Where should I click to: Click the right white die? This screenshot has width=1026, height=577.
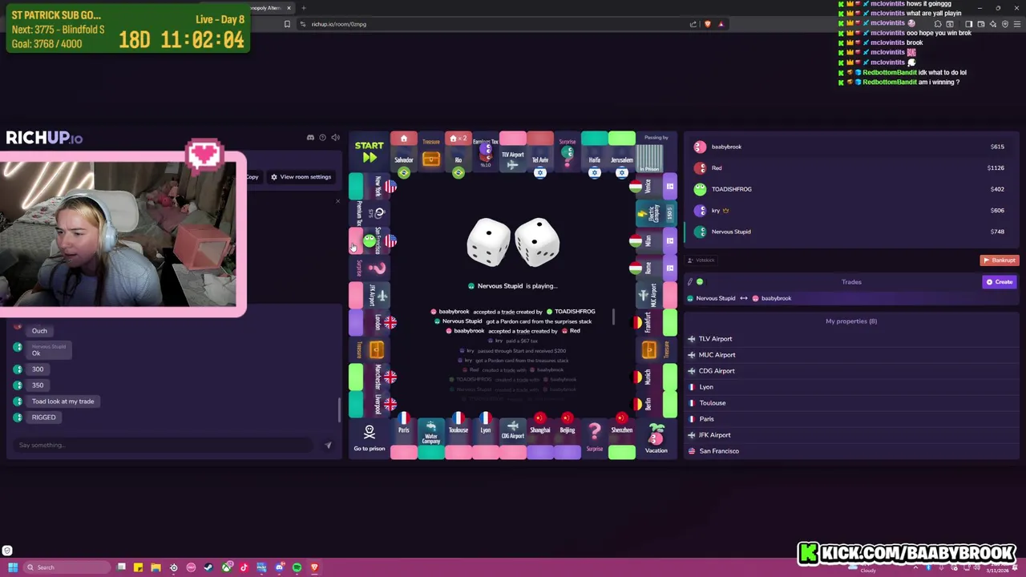(537, 242)
